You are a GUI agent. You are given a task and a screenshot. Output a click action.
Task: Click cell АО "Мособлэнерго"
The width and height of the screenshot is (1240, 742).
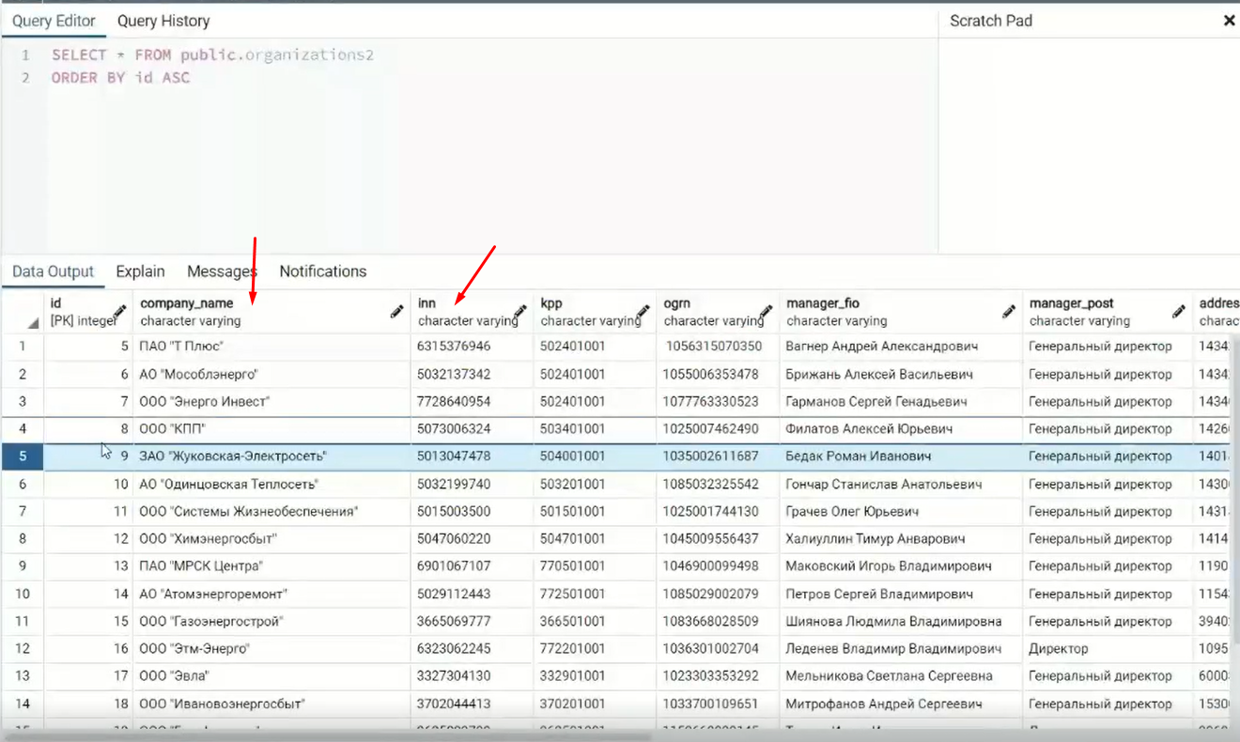click(x=271, y=374)
